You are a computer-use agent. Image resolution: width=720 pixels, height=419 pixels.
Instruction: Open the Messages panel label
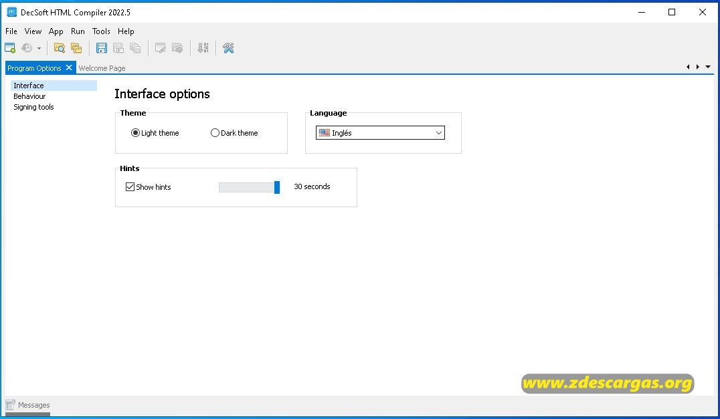[x=34, y=405]
